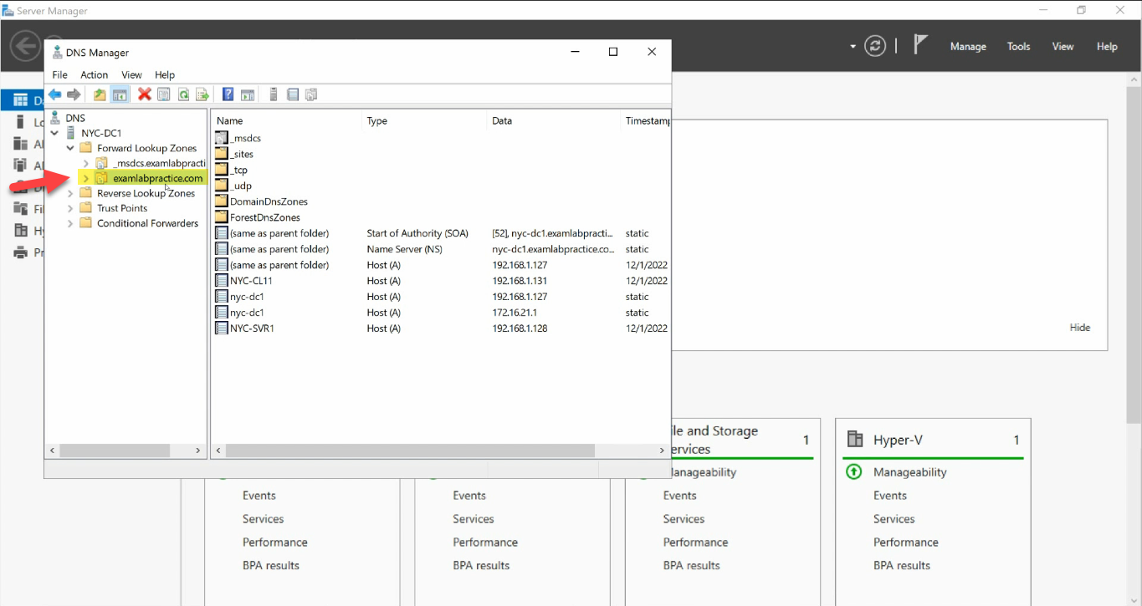Image resolution: width=1142 pixels, height=606 pixels.
Task: Select the DomainDnsZones folder row
Action: point(441,201)
